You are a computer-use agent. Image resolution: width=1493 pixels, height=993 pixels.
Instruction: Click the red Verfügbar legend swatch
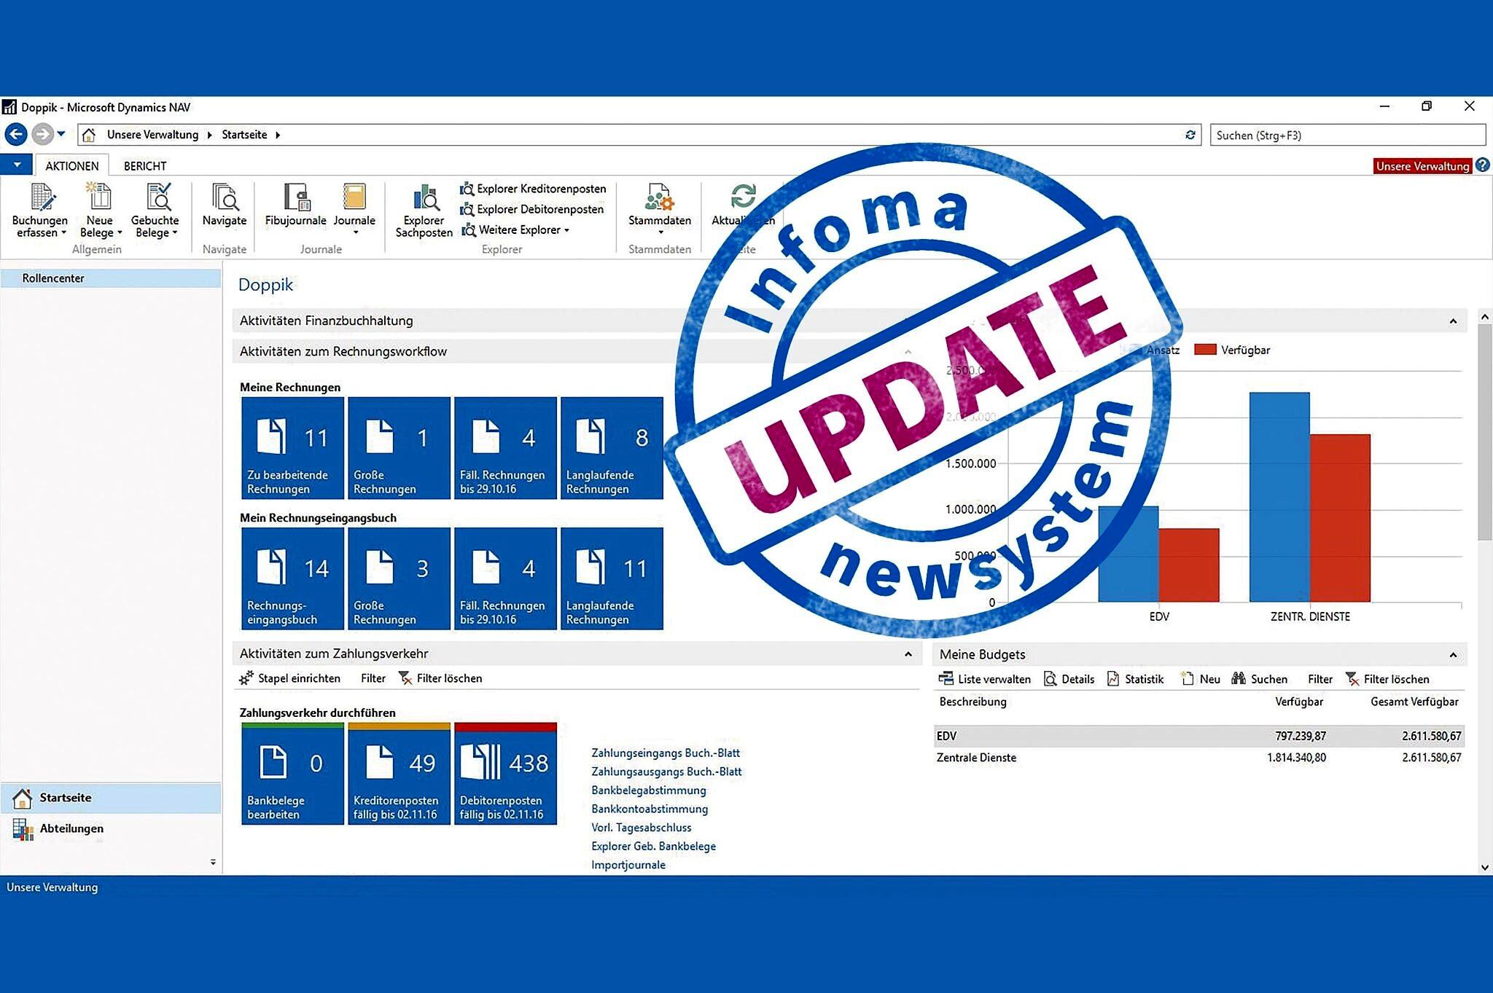[x=1205, y=350]
